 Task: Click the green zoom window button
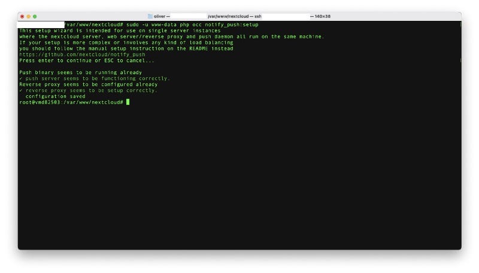pos(35,17)
